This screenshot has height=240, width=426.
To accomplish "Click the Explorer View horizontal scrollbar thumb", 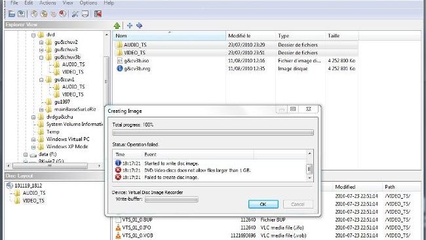I will point(50,165).
